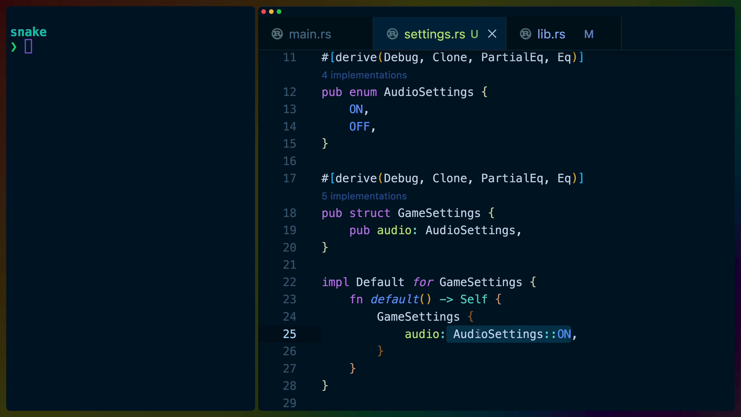Click the Rust icon on main.rs tab
This screenshot has height=417, width=741.
tap(277, 34)
